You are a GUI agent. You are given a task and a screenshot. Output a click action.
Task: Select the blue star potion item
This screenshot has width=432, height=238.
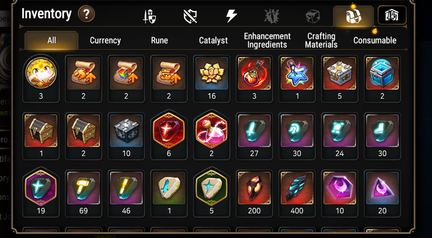click(x=297, y=79)
